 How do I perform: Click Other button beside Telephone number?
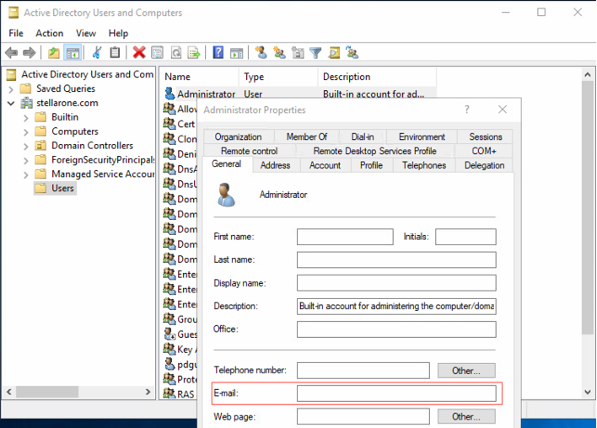click(x=465, y=371)
